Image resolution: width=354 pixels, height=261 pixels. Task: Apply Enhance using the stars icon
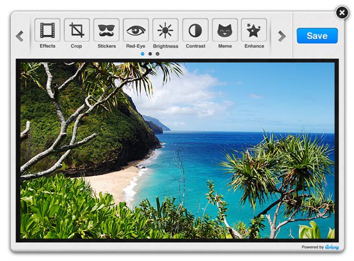tap(254, 30)
